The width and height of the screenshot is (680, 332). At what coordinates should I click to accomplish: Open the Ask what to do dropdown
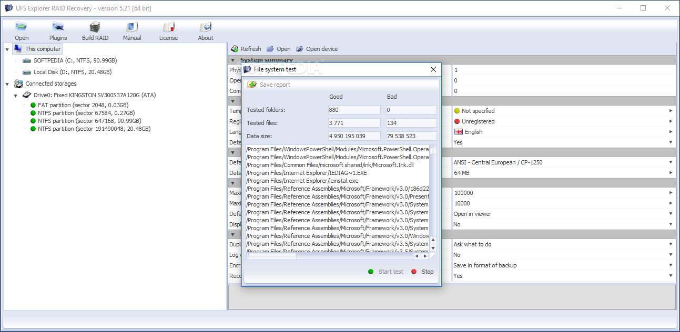671,244
